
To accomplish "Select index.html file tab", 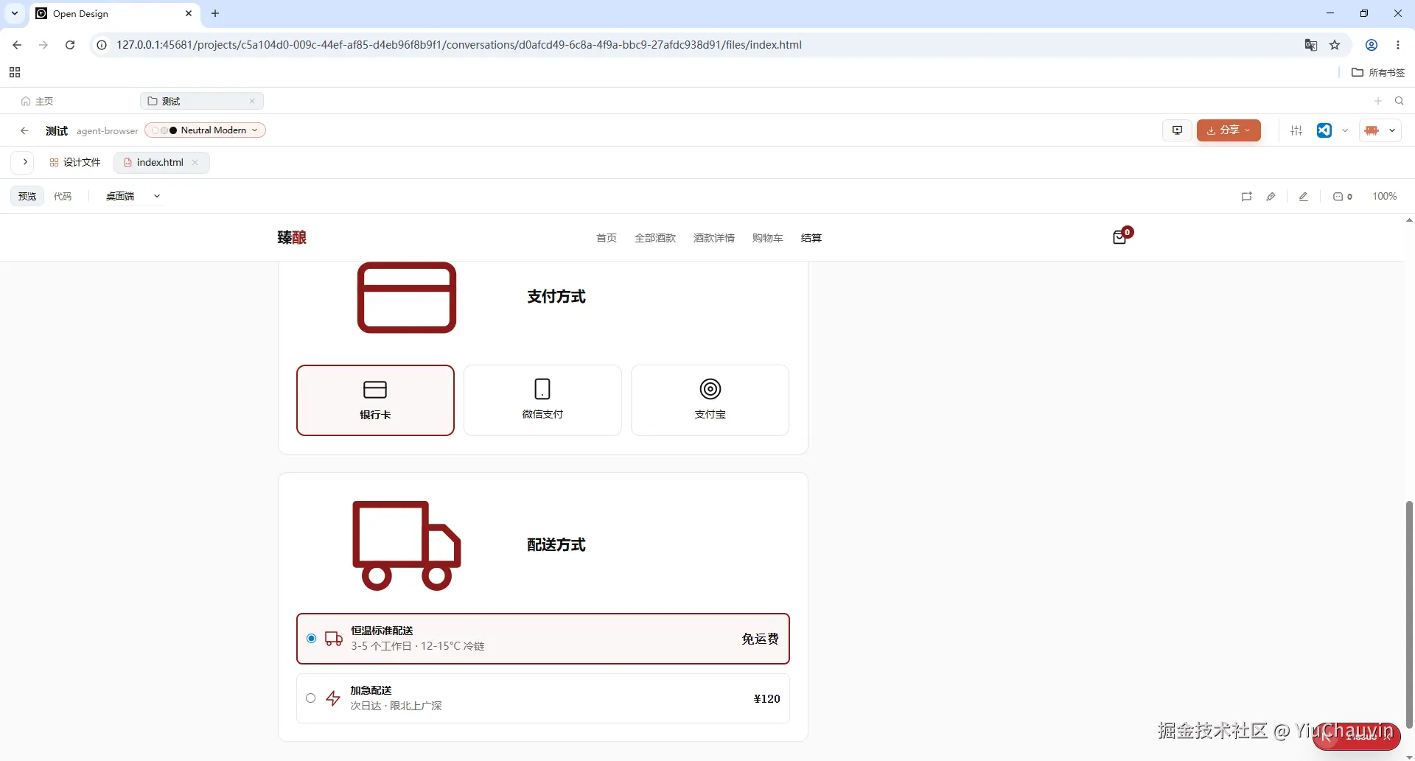I will coord(161,162).
